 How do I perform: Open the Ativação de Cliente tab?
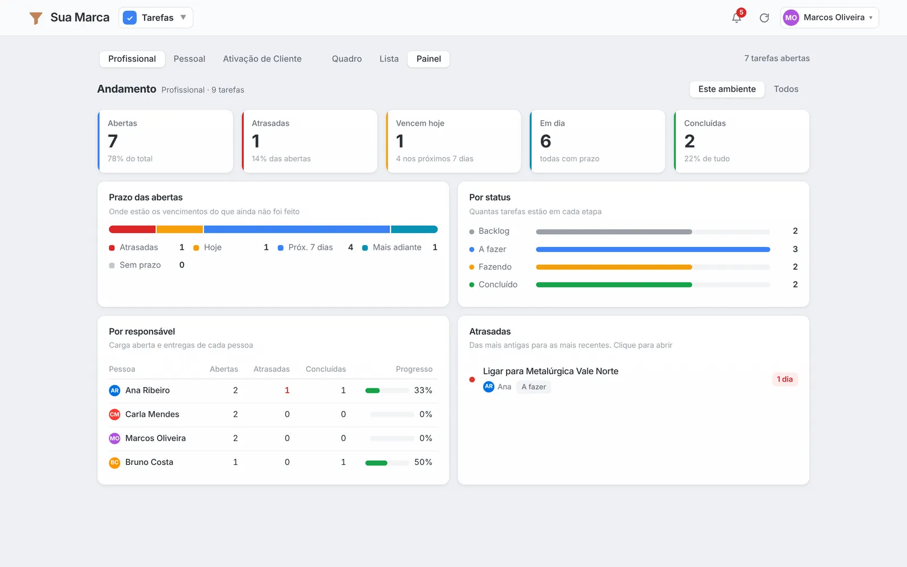[x=262, y=59]
